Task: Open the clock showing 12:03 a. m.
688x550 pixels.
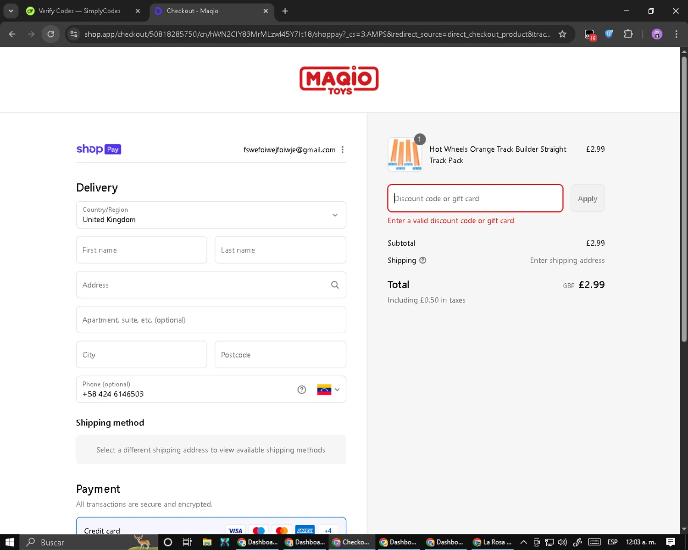Action: point(641,542)
